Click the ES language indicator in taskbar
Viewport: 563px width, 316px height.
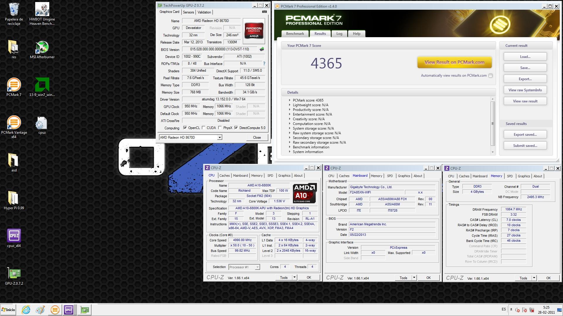[504, 309]
